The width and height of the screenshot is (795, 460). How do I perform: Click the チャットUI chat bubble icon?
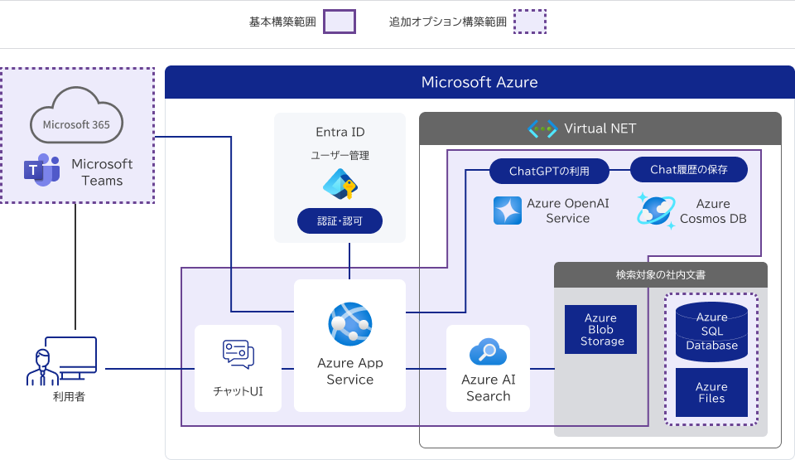coord(238,355)
